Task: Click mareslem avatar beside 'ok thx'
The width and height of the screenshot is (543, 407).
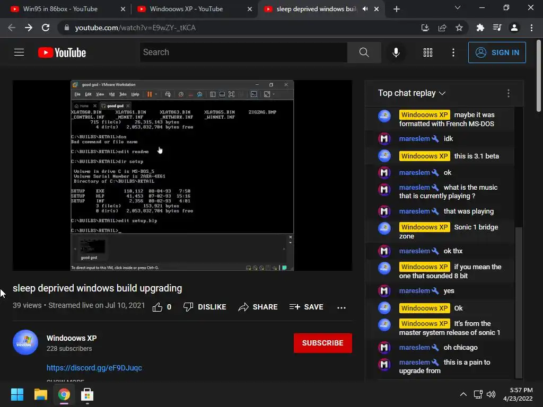Action: tap(384, 251)
